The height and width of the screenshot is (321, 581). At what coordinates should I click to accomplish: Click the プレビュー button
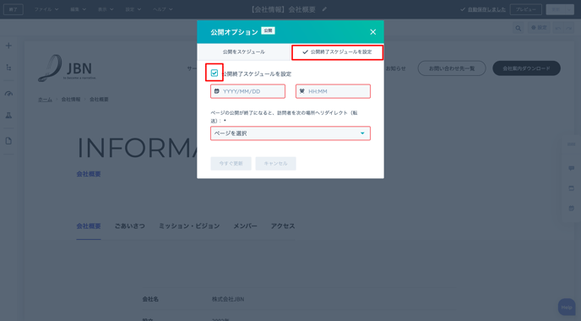pos(526,9)
